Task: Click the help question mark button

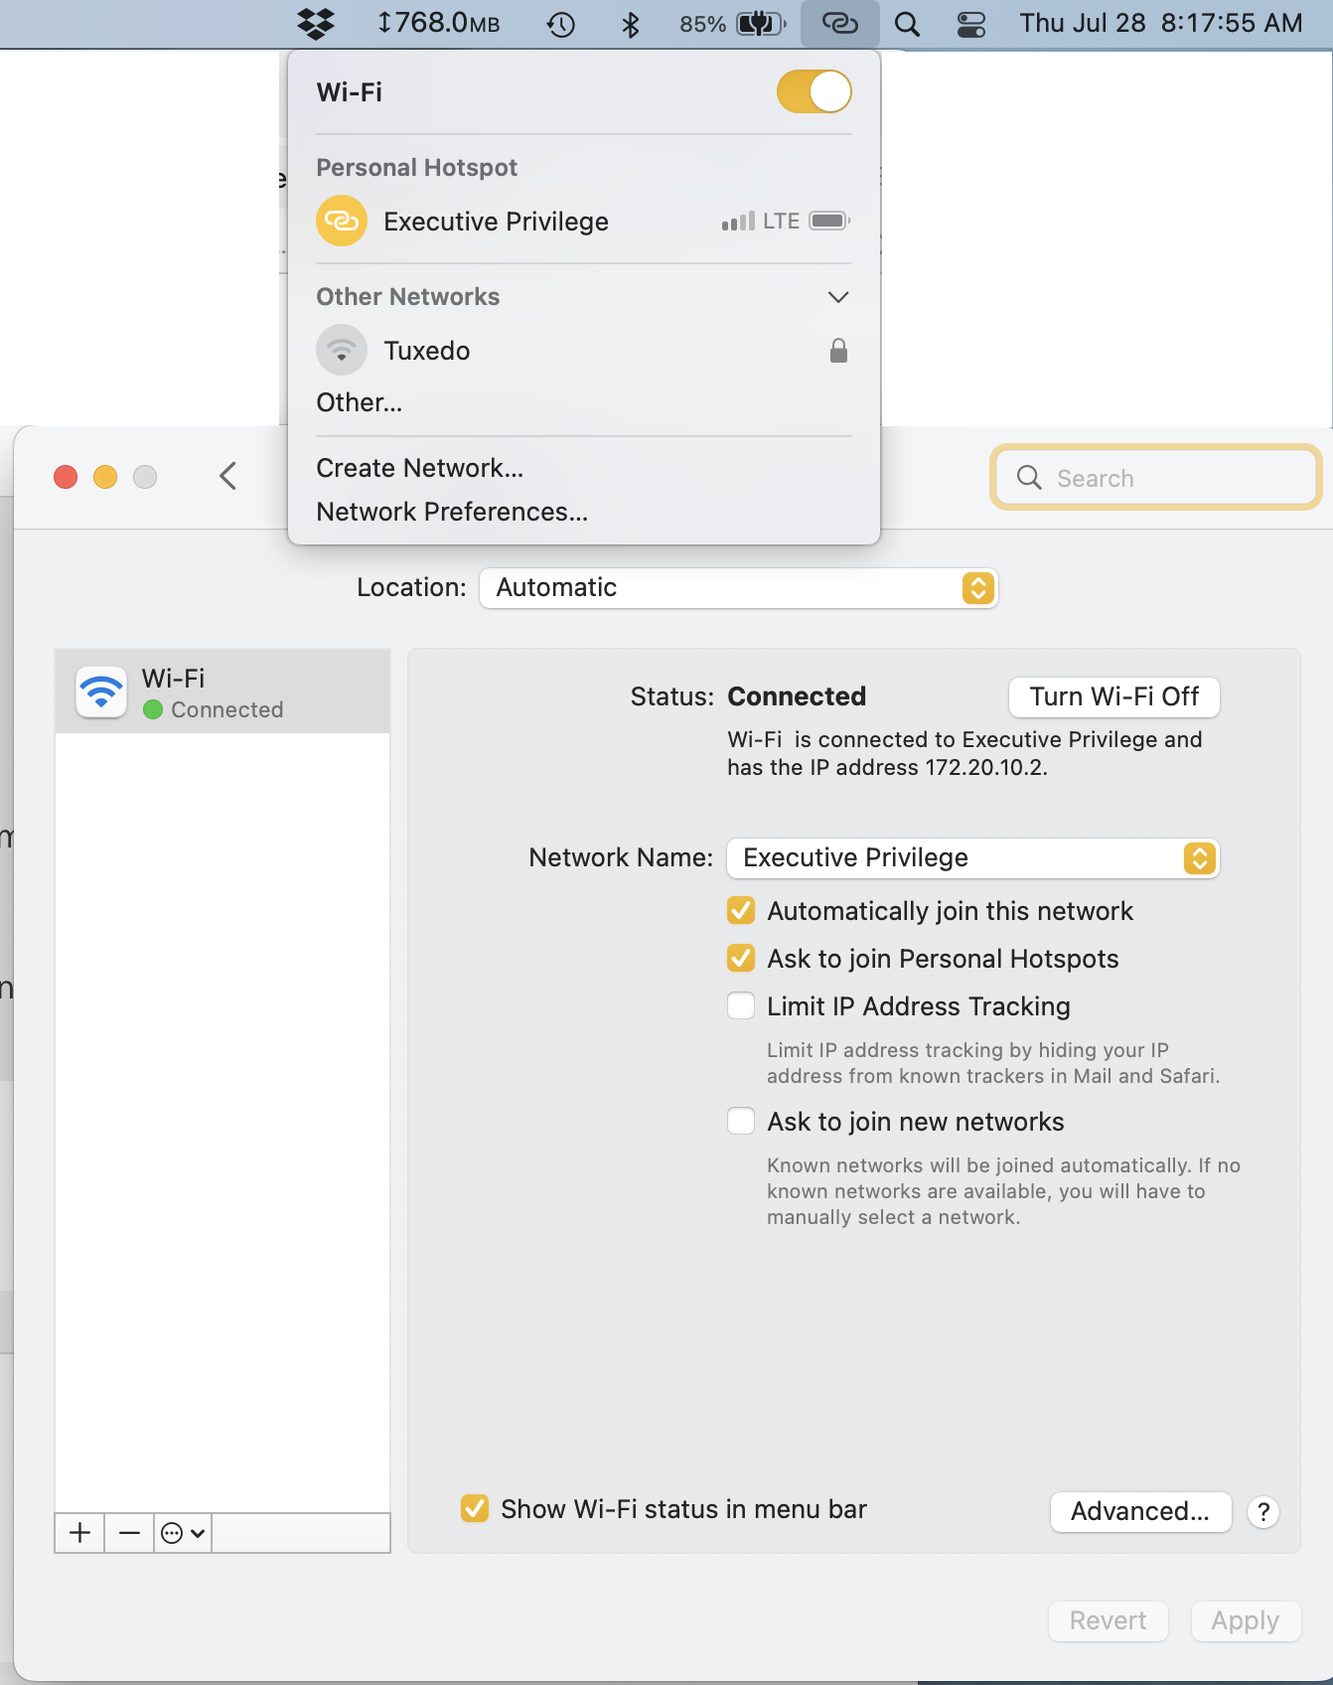Action: (1262, 1512)
